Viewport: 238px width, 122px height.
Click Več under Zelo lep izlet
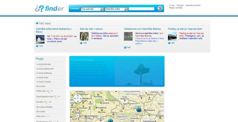[x=83, y=43]
